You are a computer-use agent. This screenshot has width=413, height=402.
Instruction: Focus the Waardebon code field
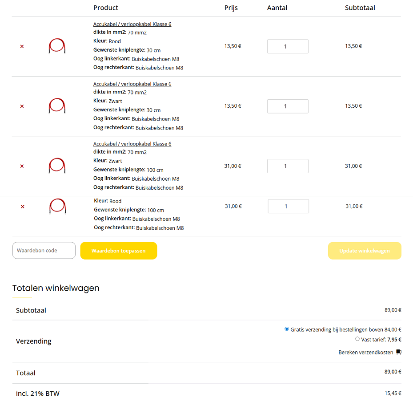tap(44, 250)
